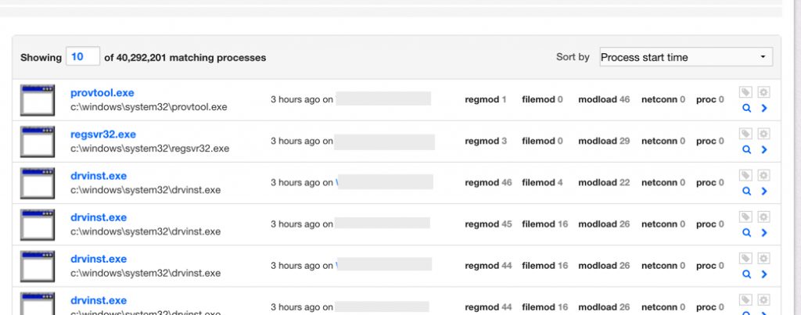Click the gear icon on the regsvr32.exe row
This screenshot has width=801, height=315.
(764, 134)
